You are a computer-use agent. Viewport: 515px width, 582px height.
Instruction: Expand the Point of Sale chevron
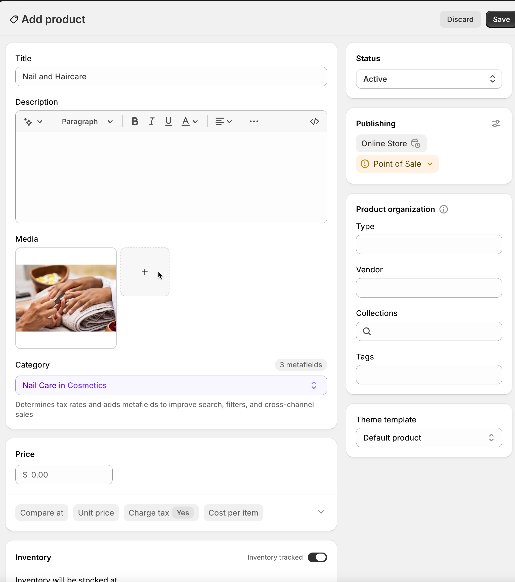(430, 164)
